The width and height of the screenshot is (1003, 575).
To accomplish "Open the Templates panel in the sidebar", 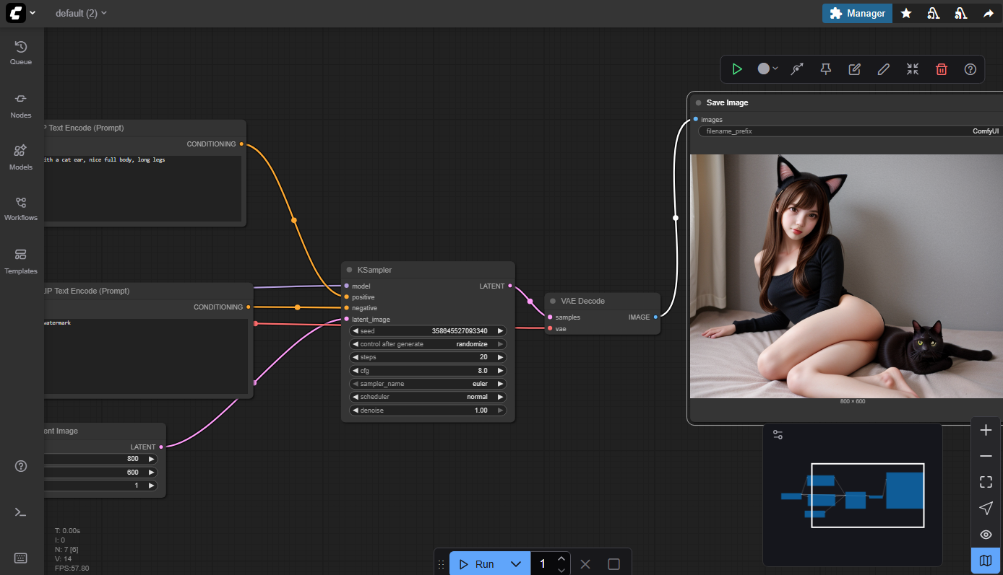I will point(21,261).
